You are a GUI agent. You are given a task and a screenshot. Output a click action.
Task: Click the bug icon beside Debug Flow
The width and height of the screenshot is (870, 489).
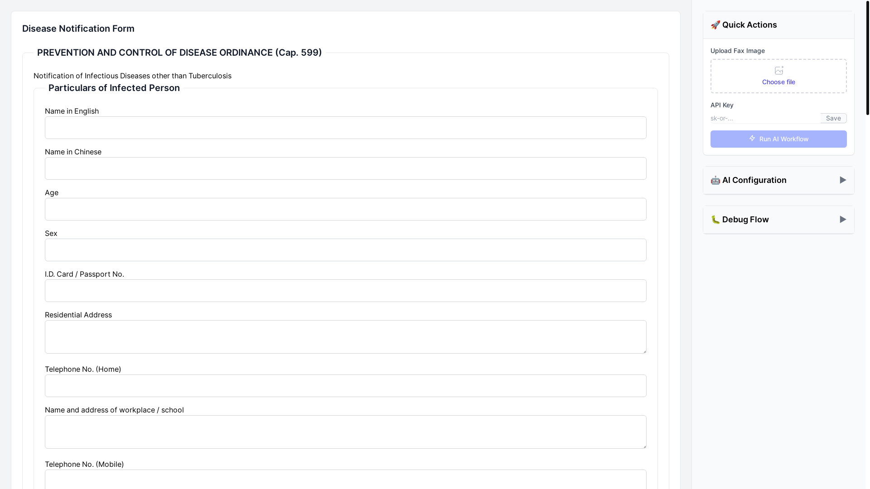(x=715, y=220)
